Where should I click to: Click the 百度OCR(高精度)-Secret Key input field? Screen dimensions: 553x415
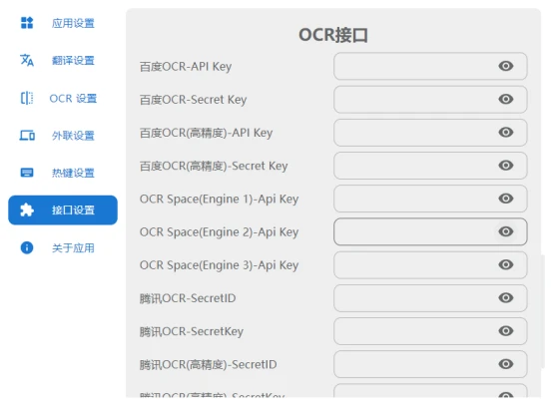click(430, 166)
